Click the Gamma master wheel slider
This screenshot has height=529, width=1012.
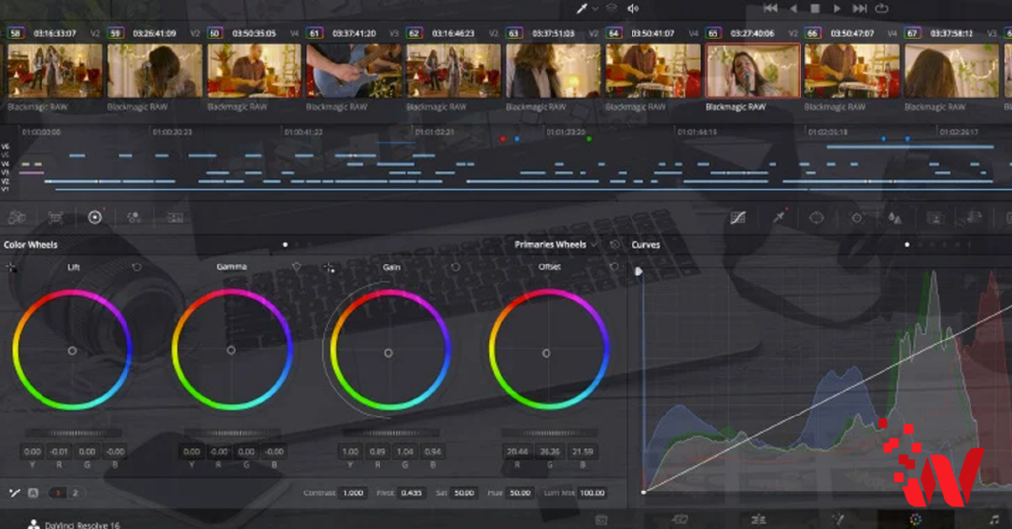(x=231, y=433)
